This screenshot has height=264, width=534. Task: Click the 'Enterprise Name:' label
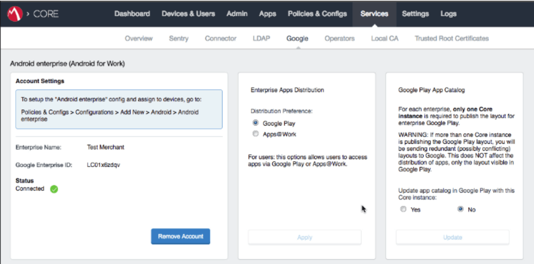(38, 147)
